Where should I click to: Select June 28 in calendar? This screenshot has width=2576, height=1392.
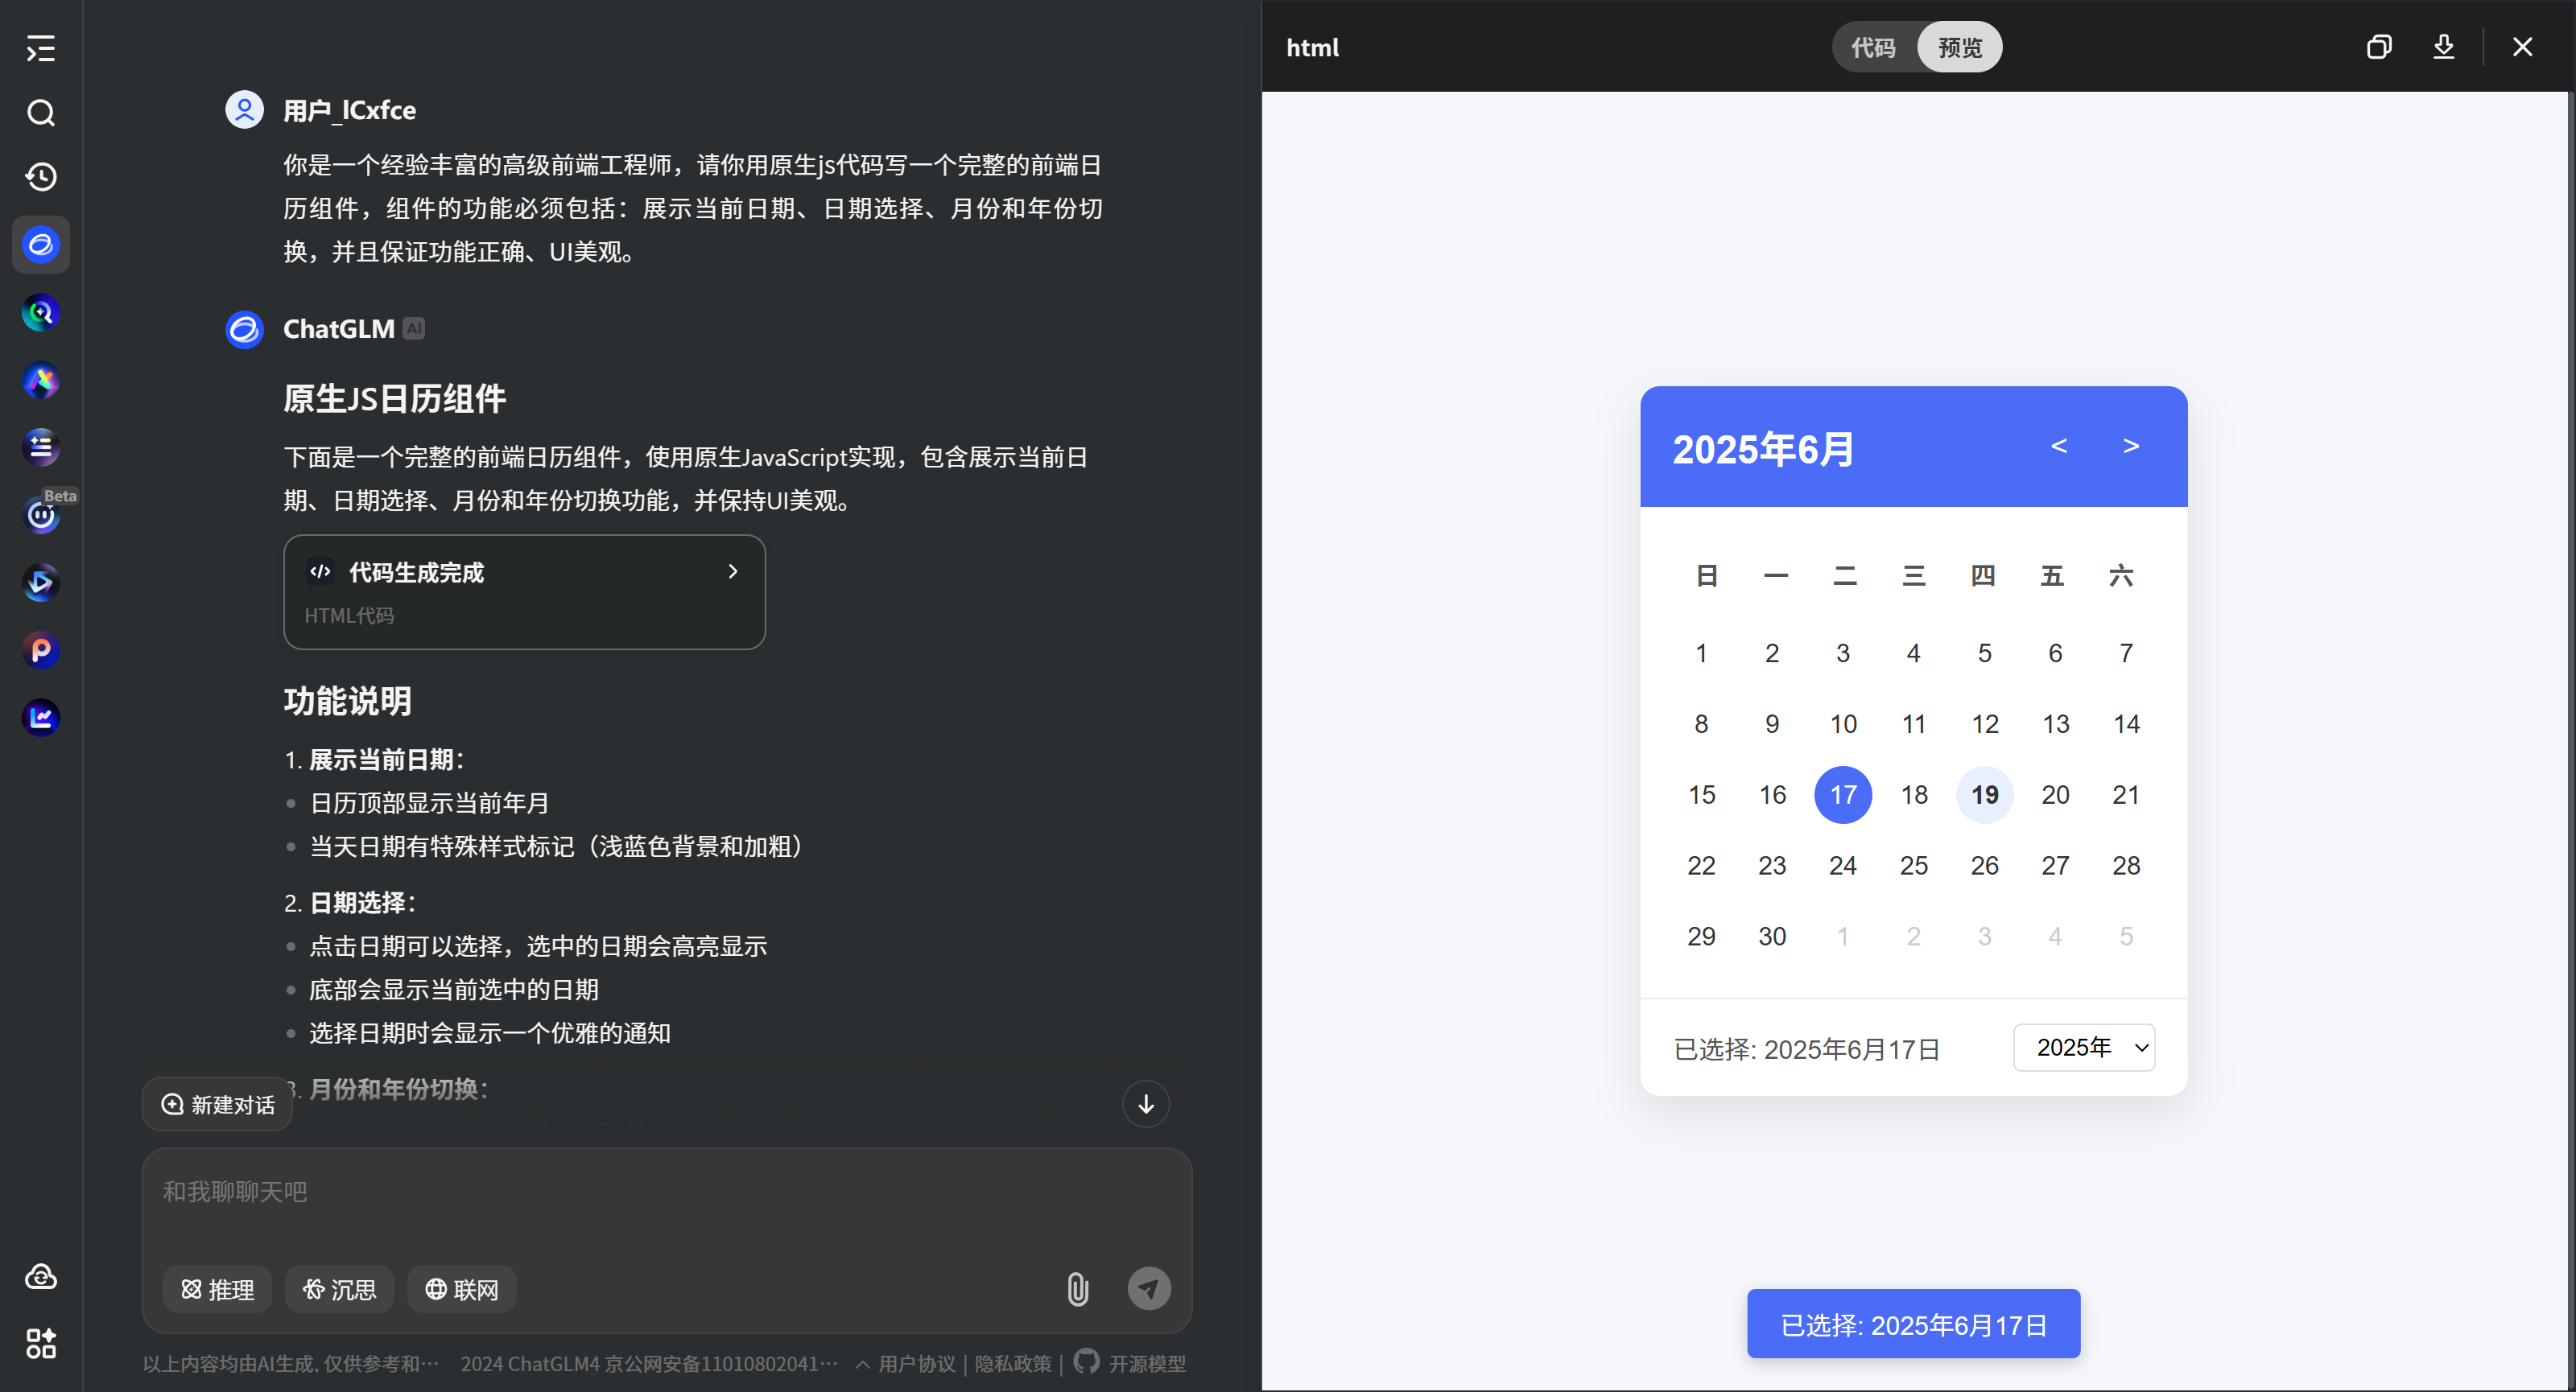click(2126, 866)
